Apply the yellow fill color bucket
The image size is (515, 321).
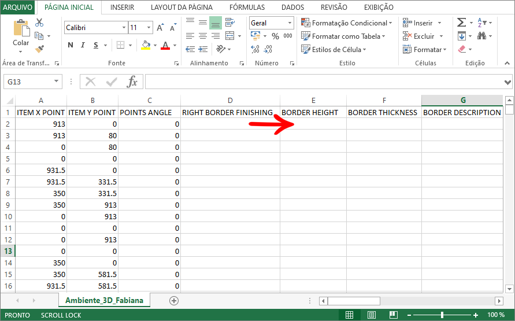[146, 45]
